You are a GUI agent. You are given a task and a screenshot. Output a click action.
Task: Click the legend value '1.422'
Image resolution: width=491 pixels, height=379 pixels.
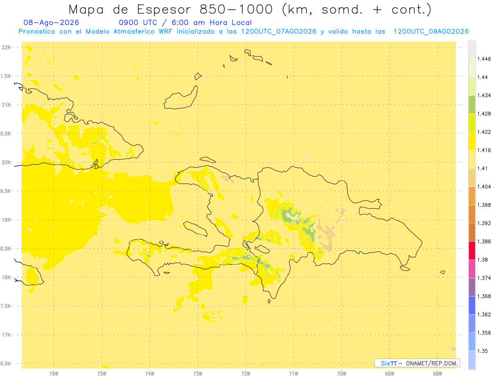(x=484, y=132)
